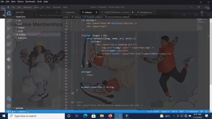This screenshot has width=212, height=119.
Task: Switch to the index.html editor tab
Action: pyautogui.click(x=70, y=12)
